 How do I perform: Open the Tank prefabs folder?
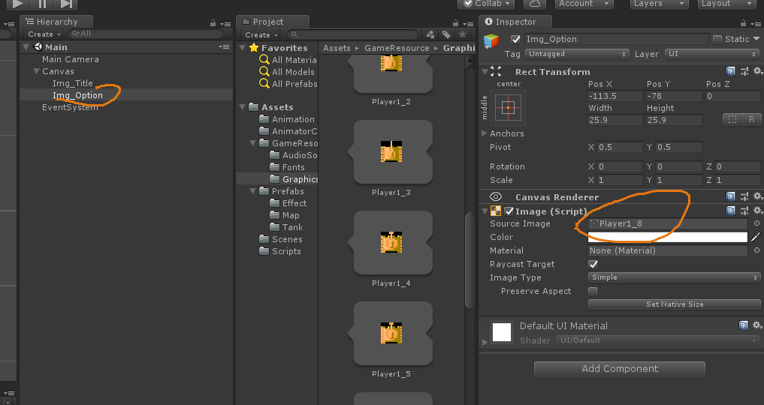(x=287, y=227)
